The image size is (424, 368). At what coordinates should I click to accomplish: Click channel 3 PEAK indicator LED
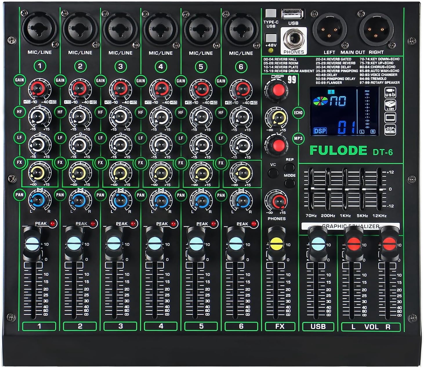point(133,224)
